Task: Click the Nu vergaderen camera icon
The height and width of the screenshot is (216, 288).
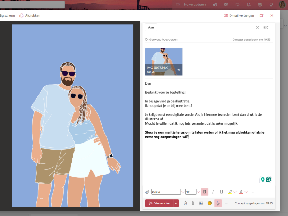Action: 178,5
